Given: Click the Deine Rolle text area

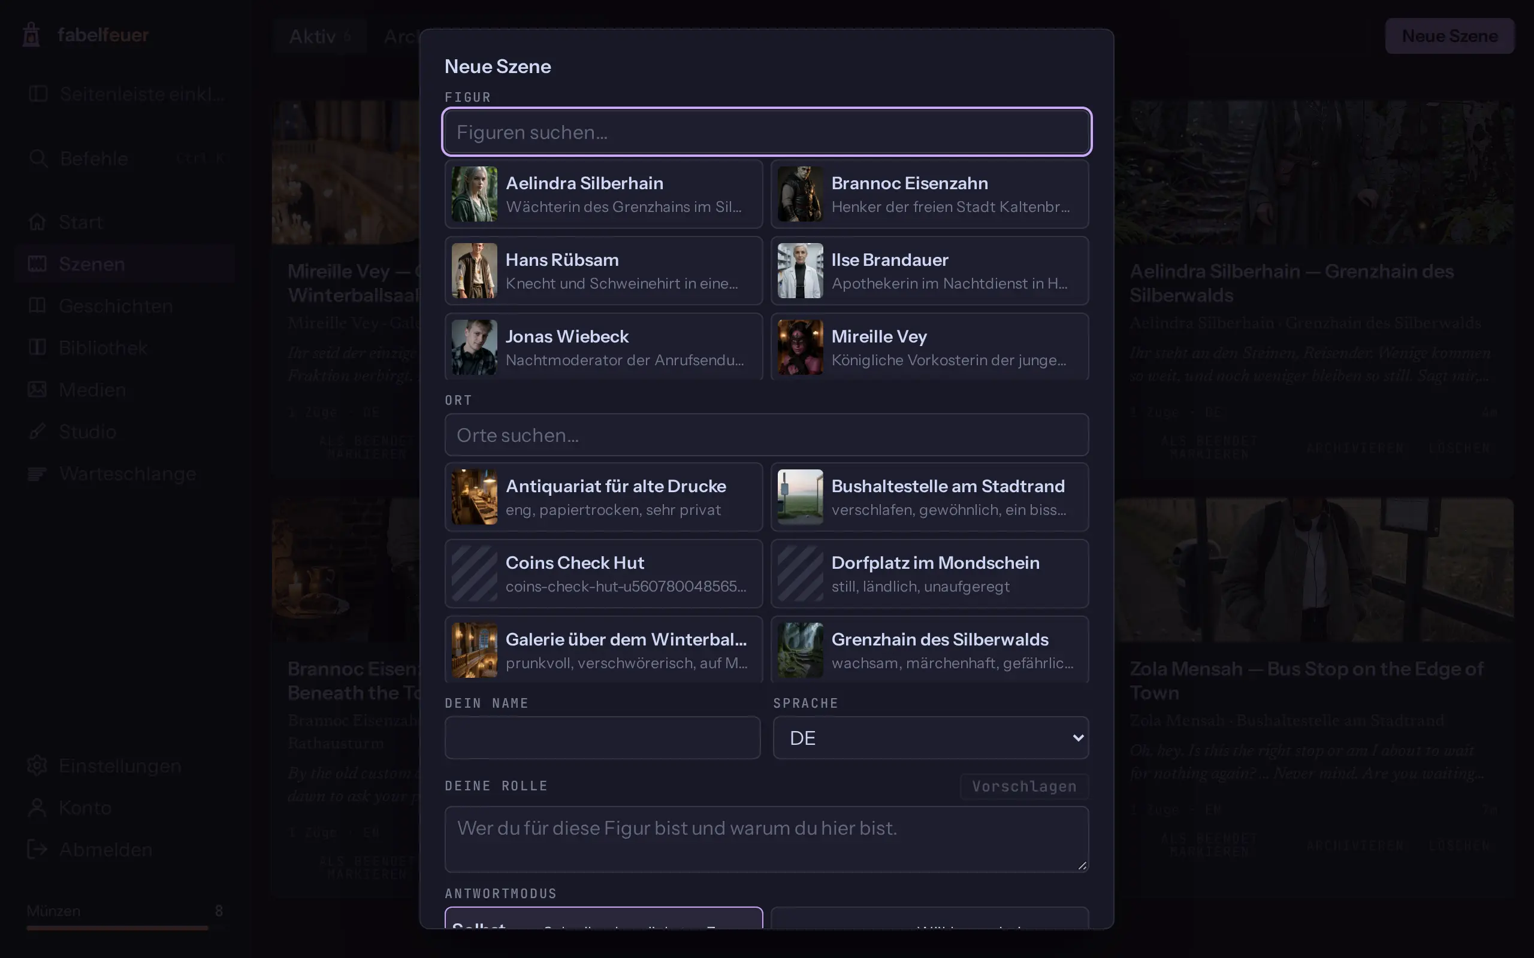Looking at the screenshot, I should coord(766,839).
